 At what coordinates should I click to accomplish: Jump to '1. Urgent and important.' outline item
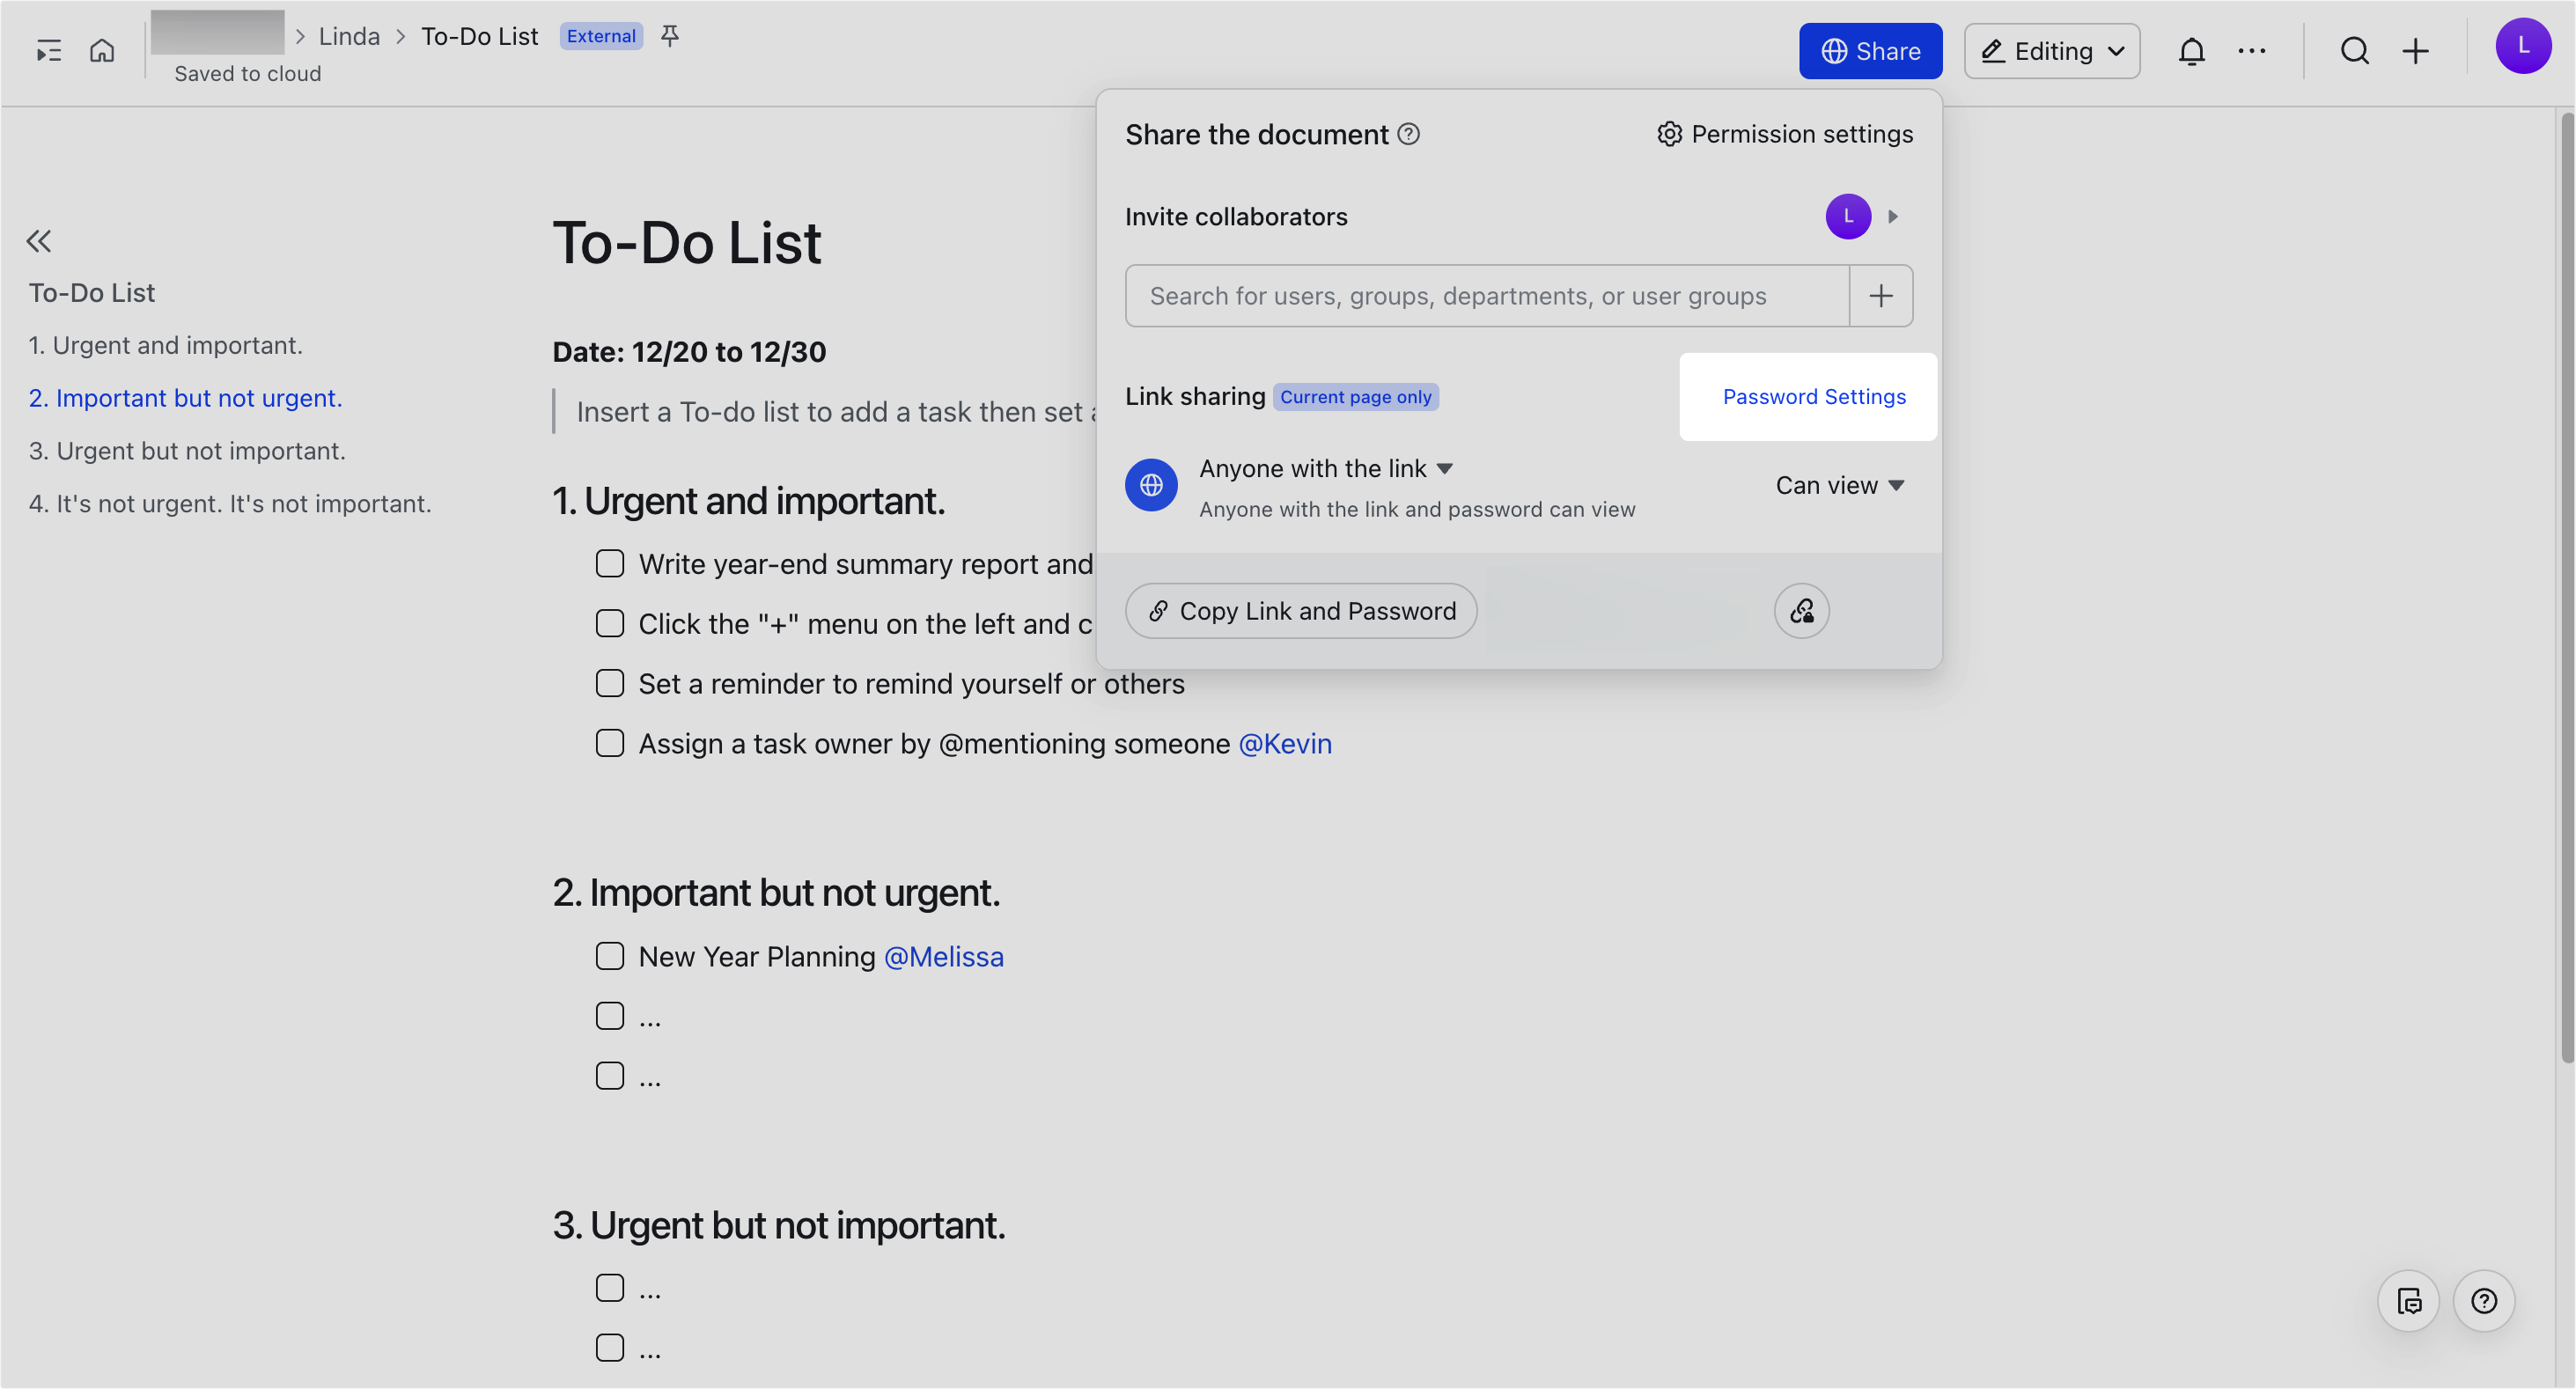tap(166, 345)
